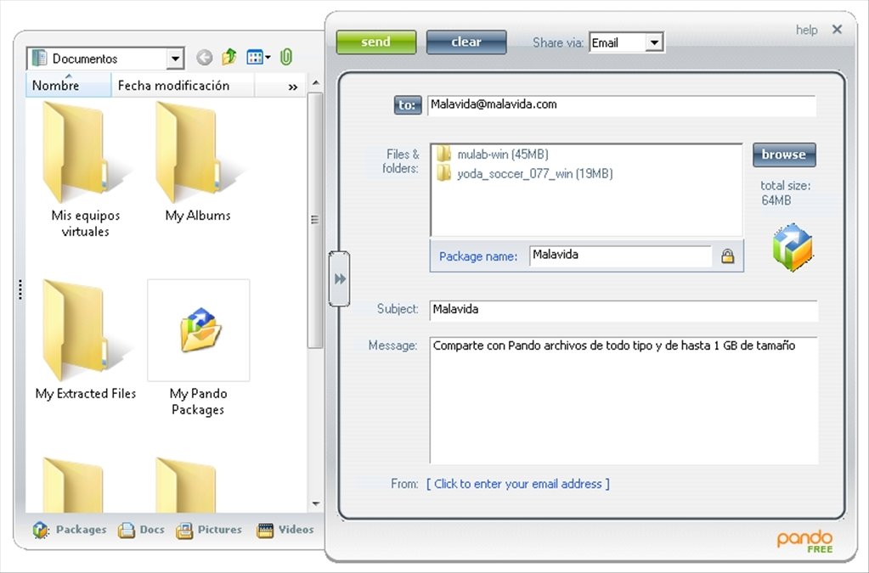Viewport: 869px width, 573px height.
Task: Click the Package name input field
Action: click(620, 256)
